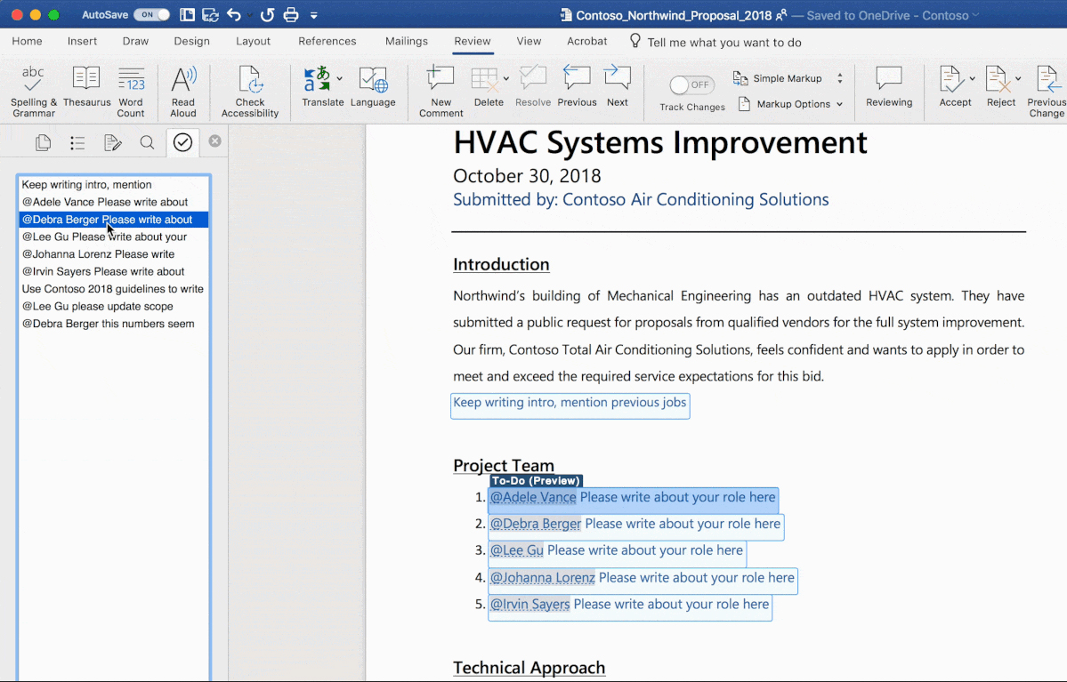Open Language settings
The image size is (1067, 682).
coord(373,87)
